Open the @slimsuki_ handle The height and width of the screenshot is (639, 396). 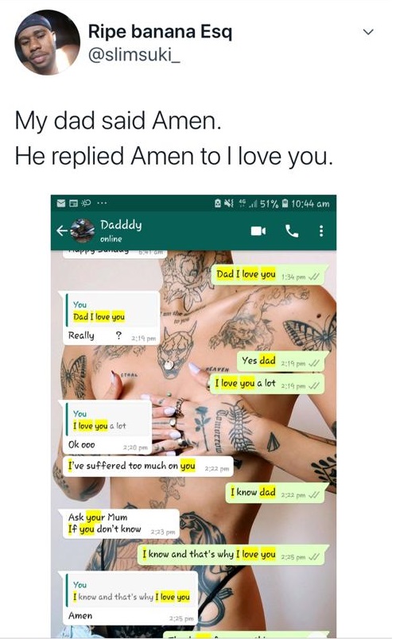coord(134,55)
